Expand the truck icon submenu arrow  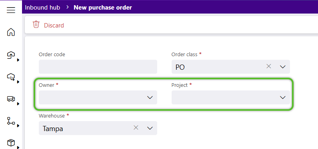[x=18, y=104]
